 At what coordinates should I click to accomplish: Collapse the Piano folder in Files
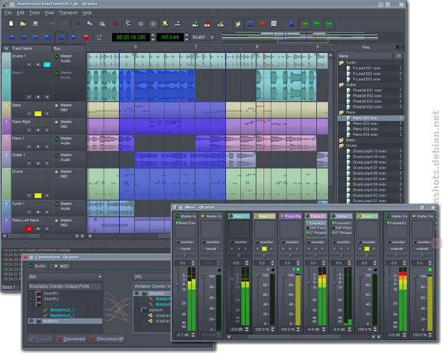[x=341, y=112]
